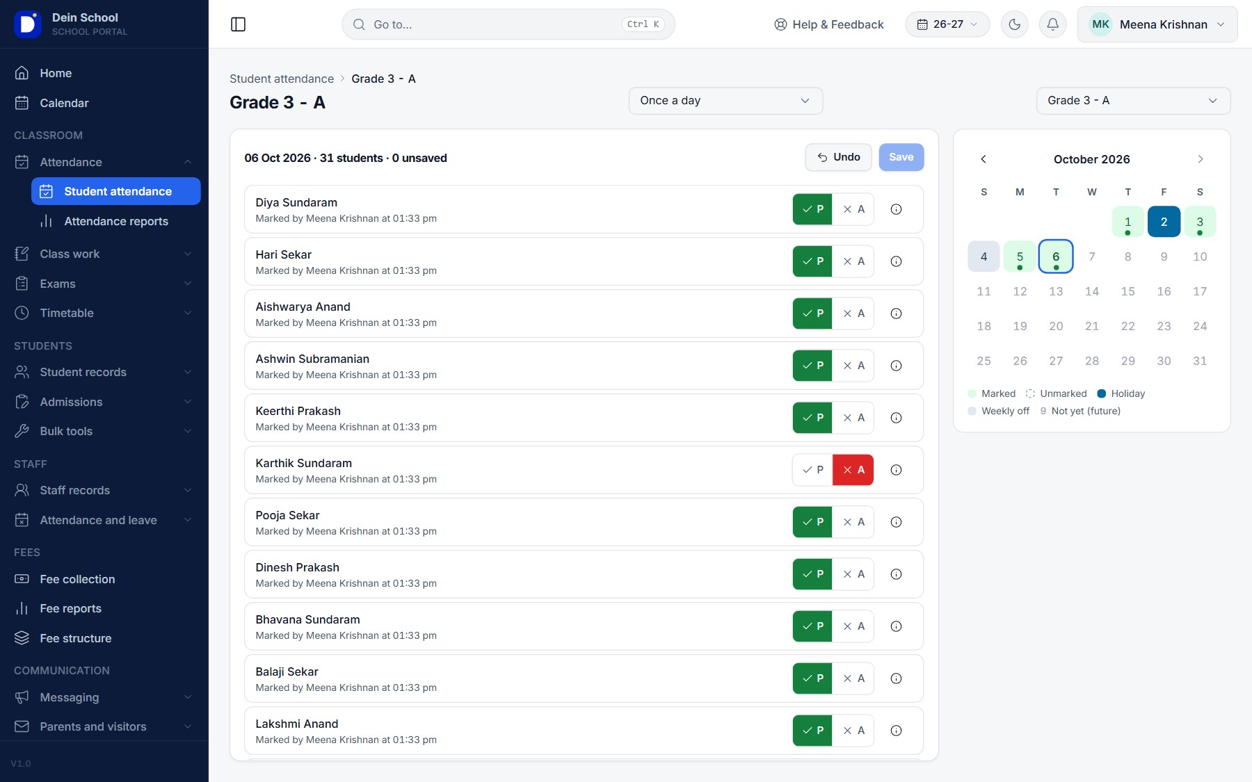Viewport: 1252px width, 782px height.
Task: Mark Ashwin Subramanian absent
Action: 853,366
